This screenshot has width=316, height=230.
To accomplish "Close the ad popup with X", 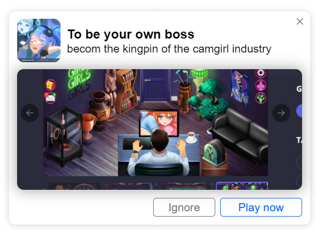I will pyautogui.click(x=300, y=21).
